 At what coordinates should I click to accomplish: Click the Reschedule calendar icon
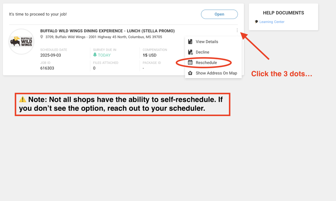[x=190, y=63]
